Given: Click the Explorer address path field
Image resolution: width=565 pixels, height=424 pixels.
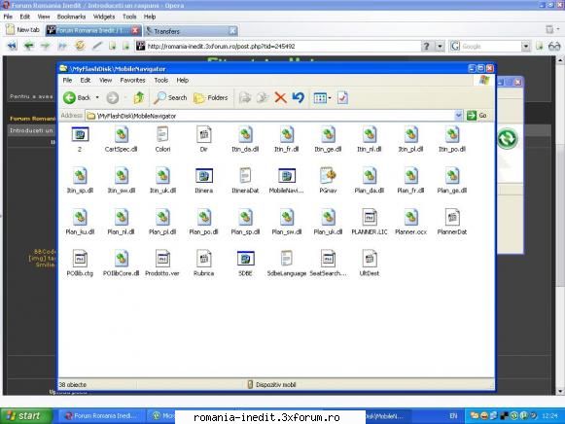Looking at the screenshot, I should pyautogui.click(x=270, y=116).
